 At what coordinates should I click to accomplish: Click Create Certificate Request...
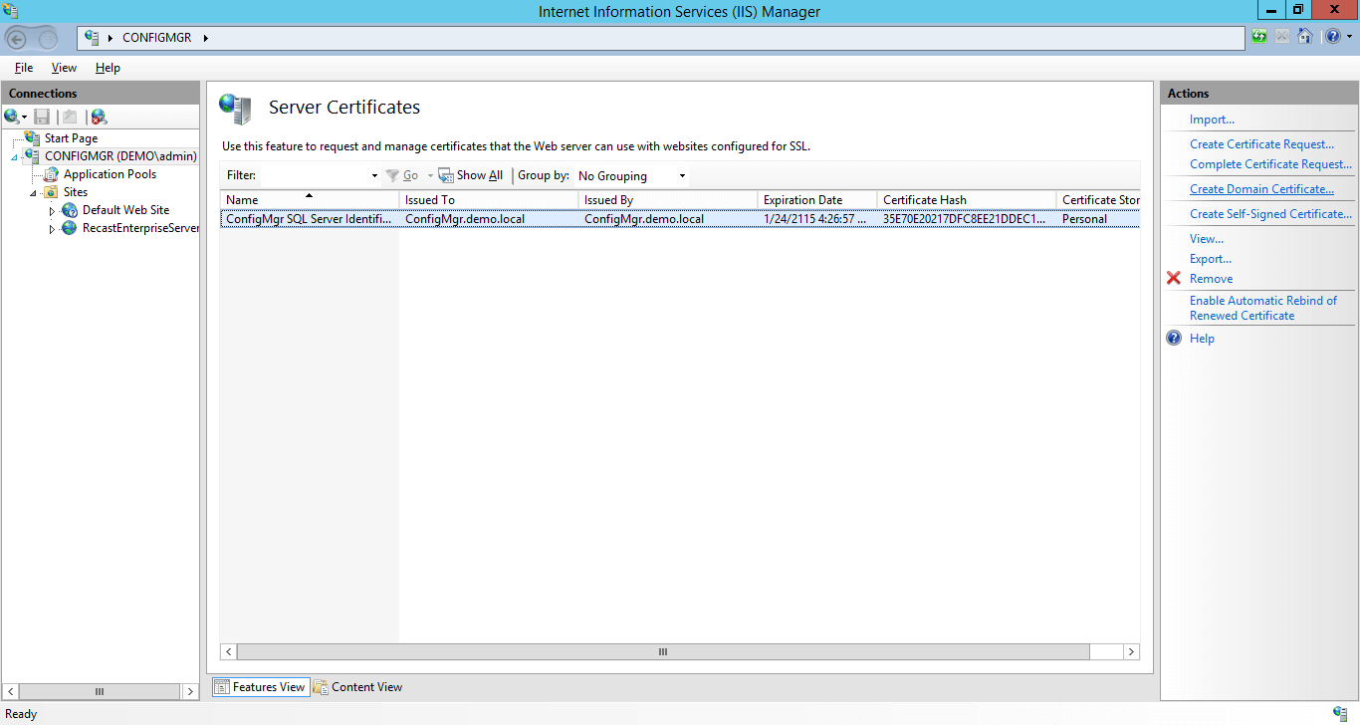(x=1261, y=144)
